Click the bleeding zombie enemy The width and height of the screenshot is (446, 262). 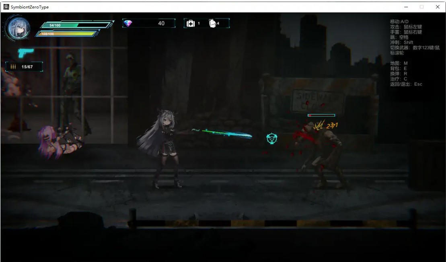click(321, 155)
